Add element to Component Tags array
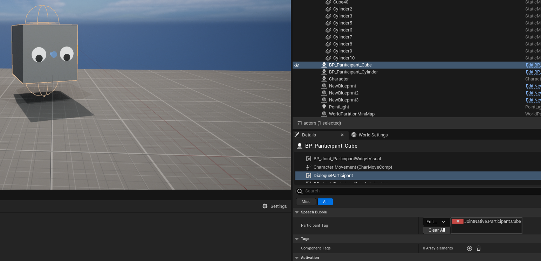The width and height of the screenshot is (541, 261). tap(470, 248)
